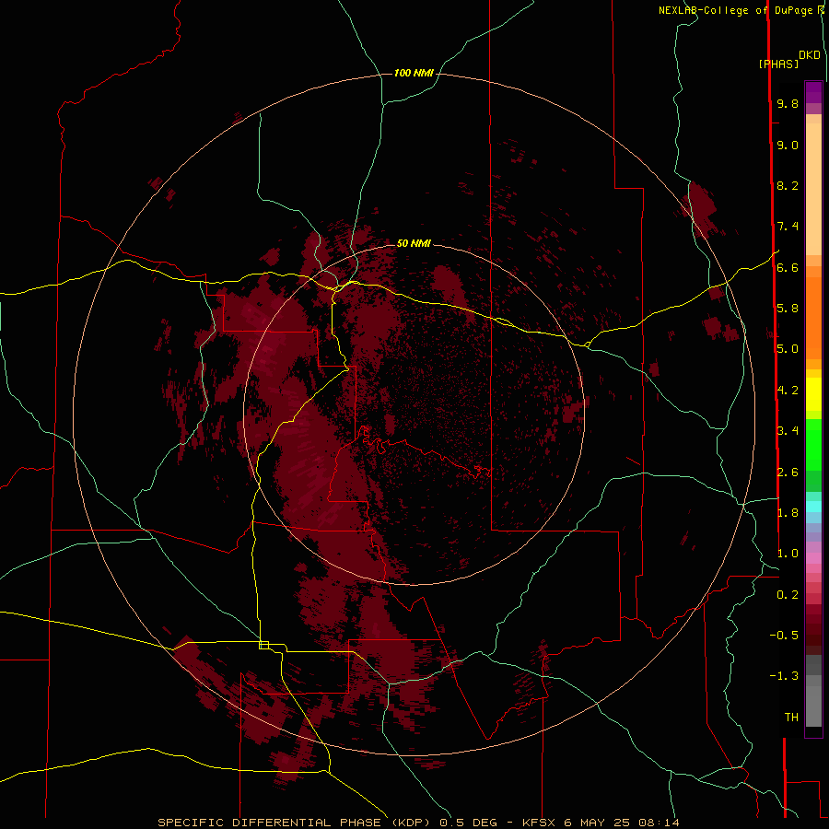
Task: Click the NEXLAB-College of DuPage header text
Action: tap(735, 10)
